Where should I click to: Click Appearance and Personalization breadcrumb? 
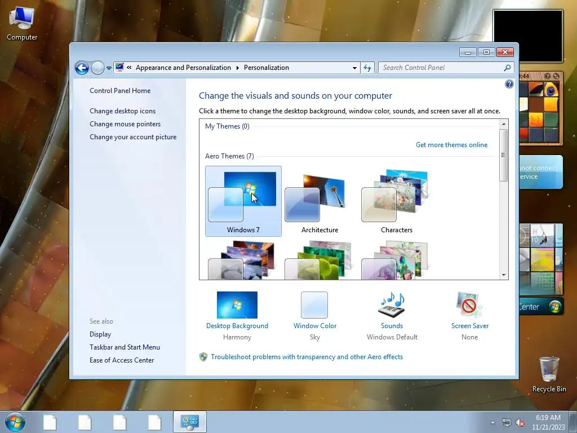(x=183, y=68)
